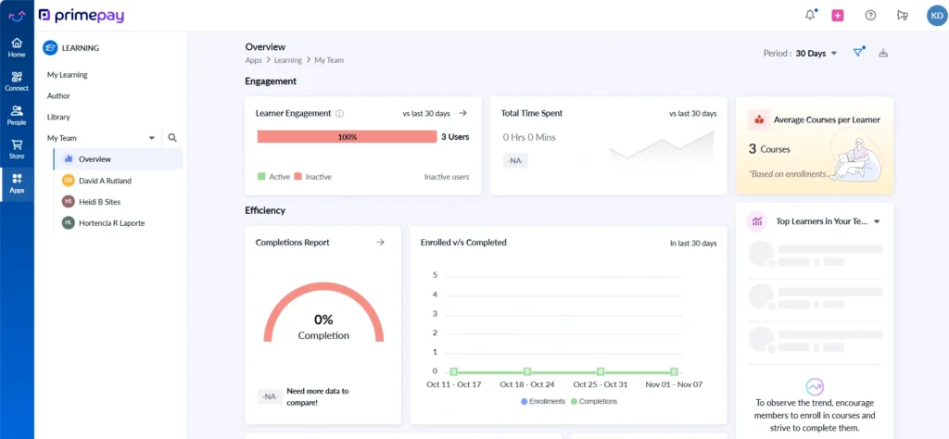
Task: Click the pink plus quick-add icon
Action: [x=838, y=15]
